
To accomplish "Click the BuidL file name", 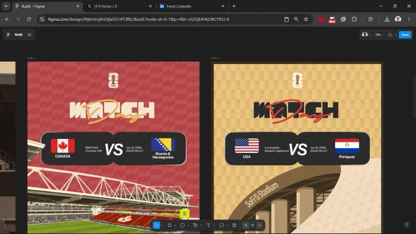I will [18, 35].
